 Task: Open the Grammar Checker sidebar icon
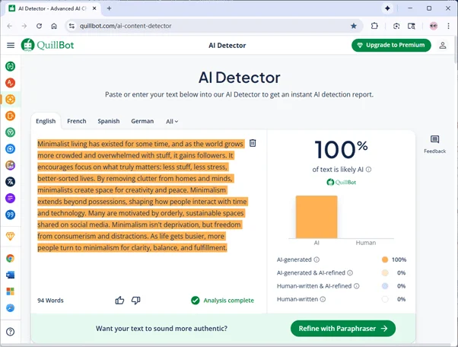pyautogui.click(x=10, y=83)
